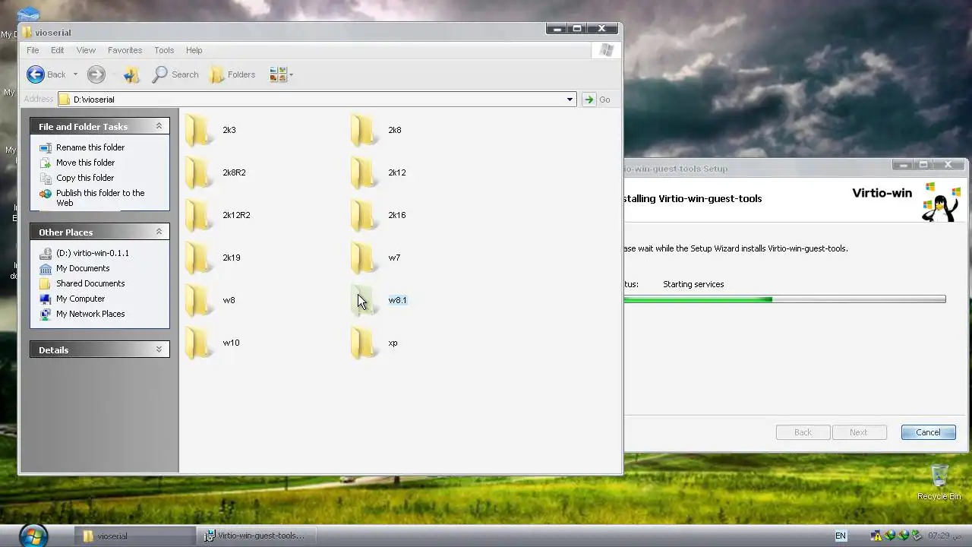Select the w8 folder icon
972x547 pixels.
click(200, 300)
